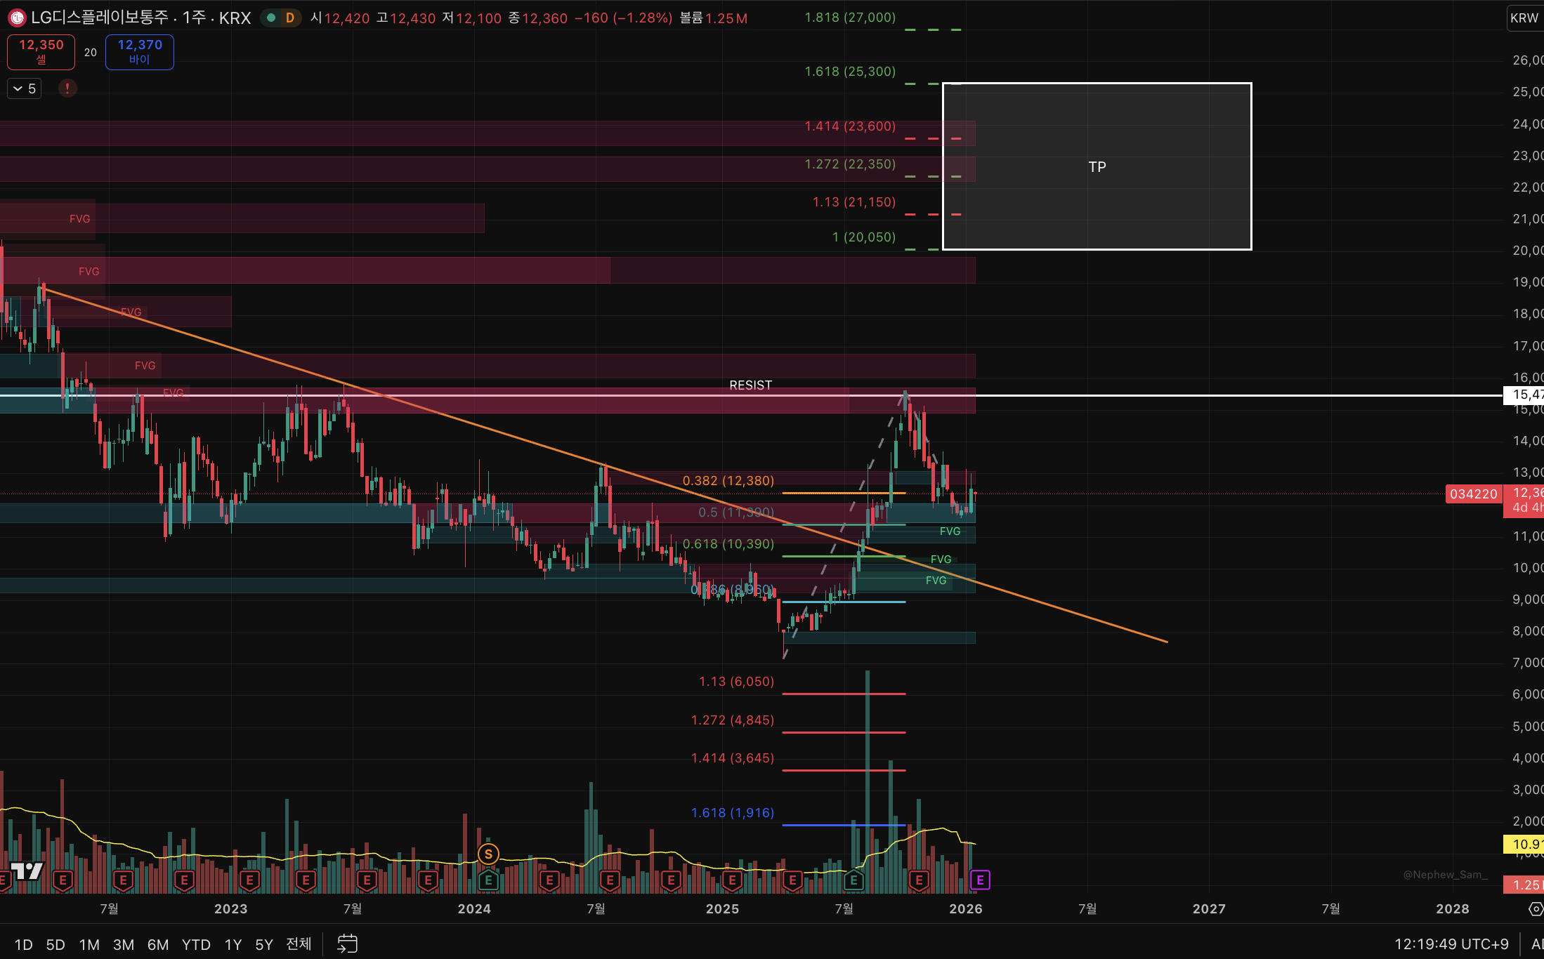The height and width of the screenshot is (959, 1544).
Task: Click the orange D data indicator
Action: click(290, 18)
